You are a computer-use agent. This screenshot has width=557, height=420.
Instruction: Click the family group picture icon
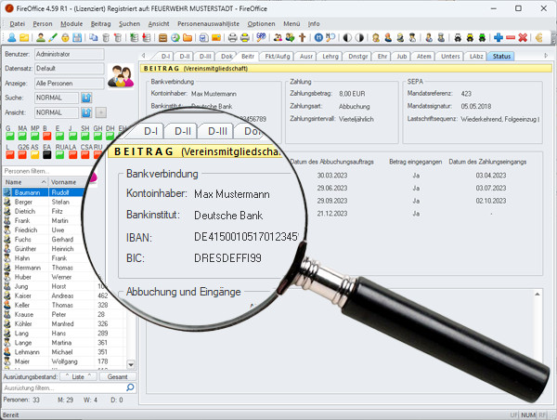coord(120,76)
